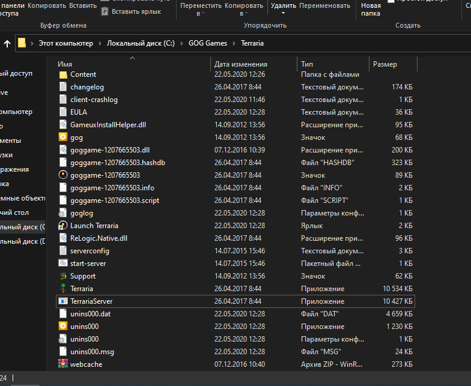Click the size value '10 534 КБ'
The width and height of the screenshot is (471, 386).
coord(398,289)
